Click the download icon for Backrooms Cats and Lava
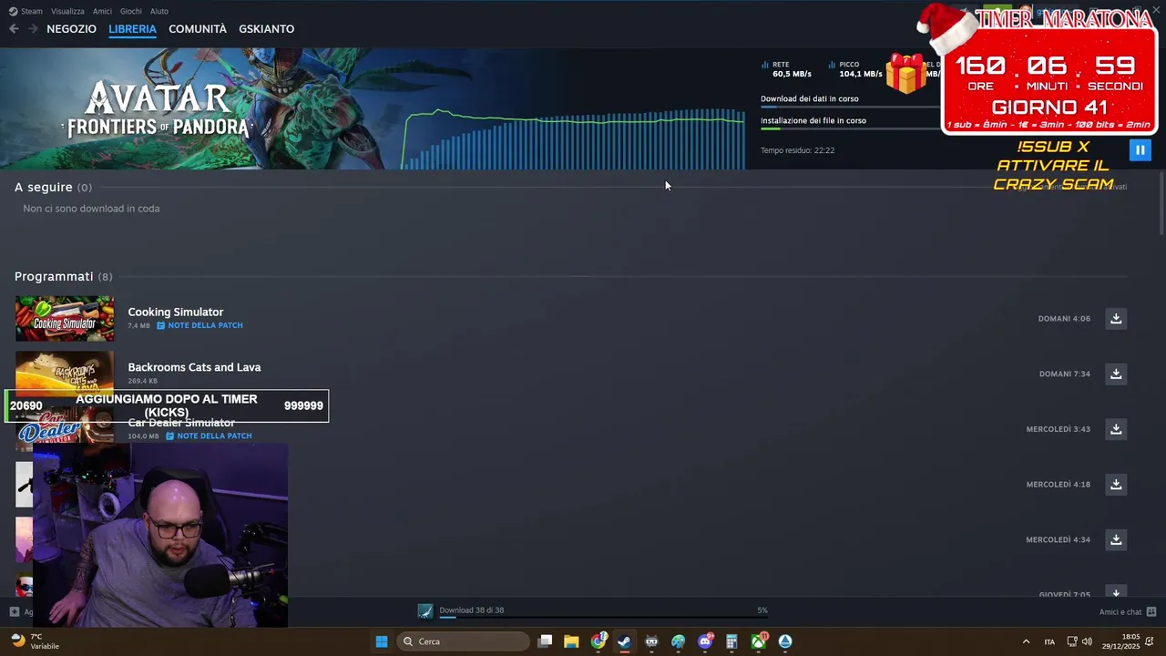 (x=1116, y=374)
